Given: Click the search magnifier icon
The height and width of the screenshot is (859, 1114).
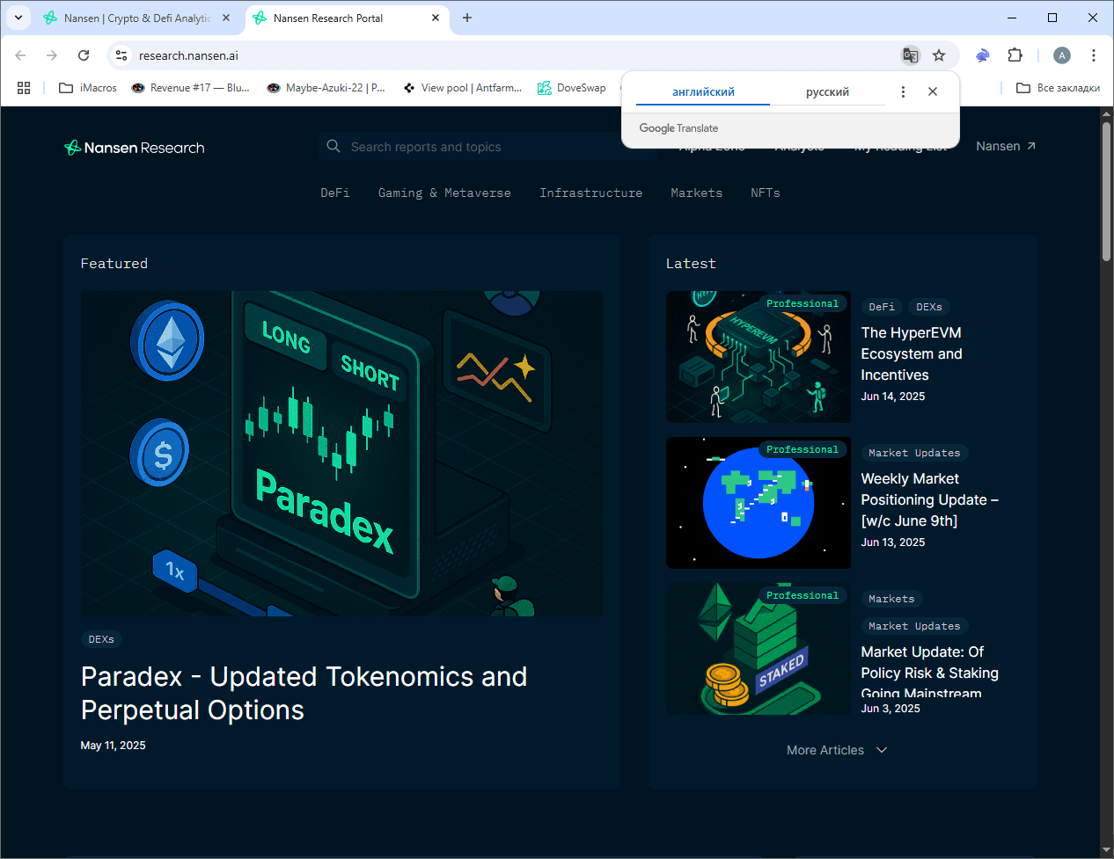Looking at the screenshot, I should tap(333, 146).
